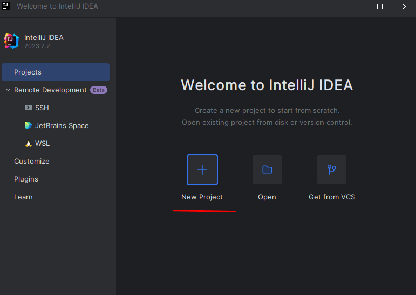Maximize the welcome window
This screenshot has height=295, width=416.
click(x=380, y=6)
